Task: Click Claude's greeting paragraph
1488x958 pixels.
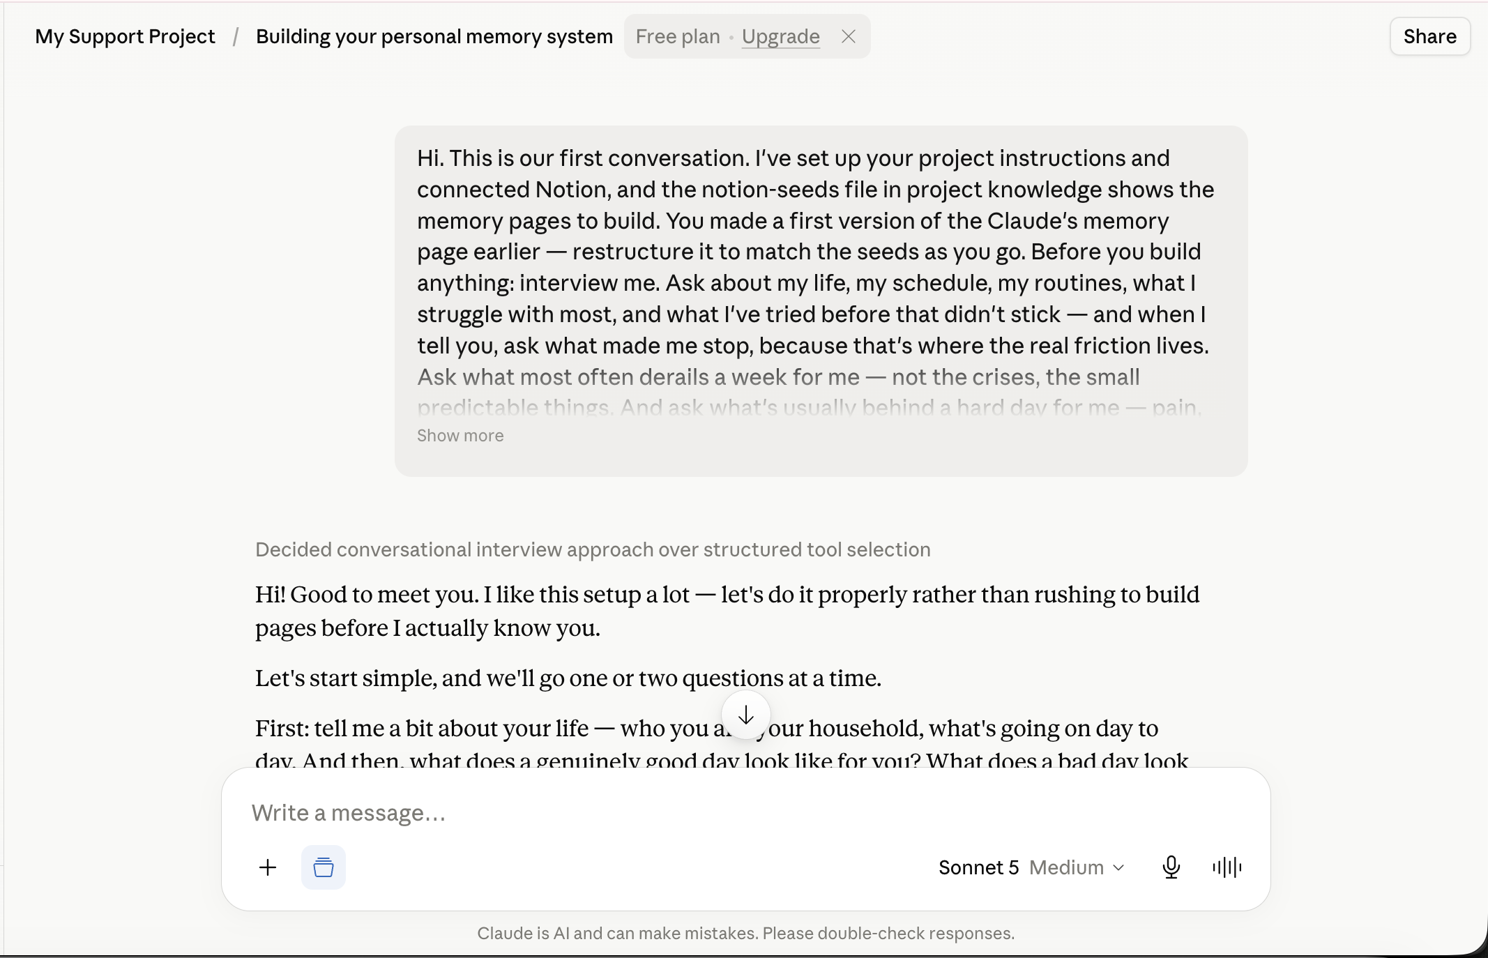Action: pyautogui.click(x=727, y=611)
